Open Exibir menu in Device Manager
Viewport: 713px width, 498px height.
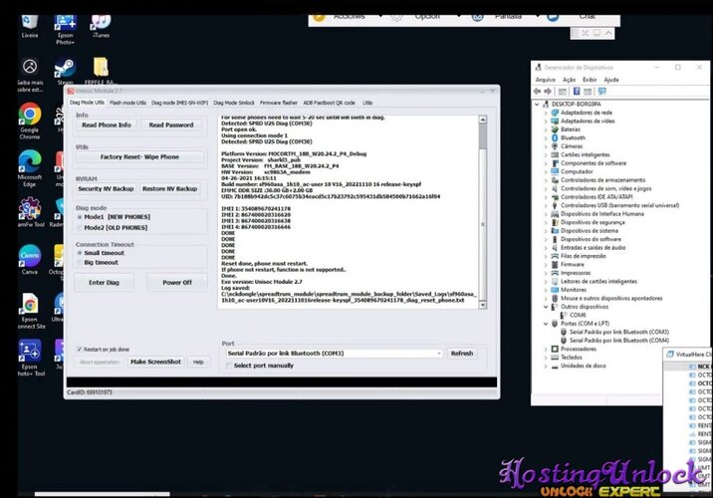coord(590,80)
